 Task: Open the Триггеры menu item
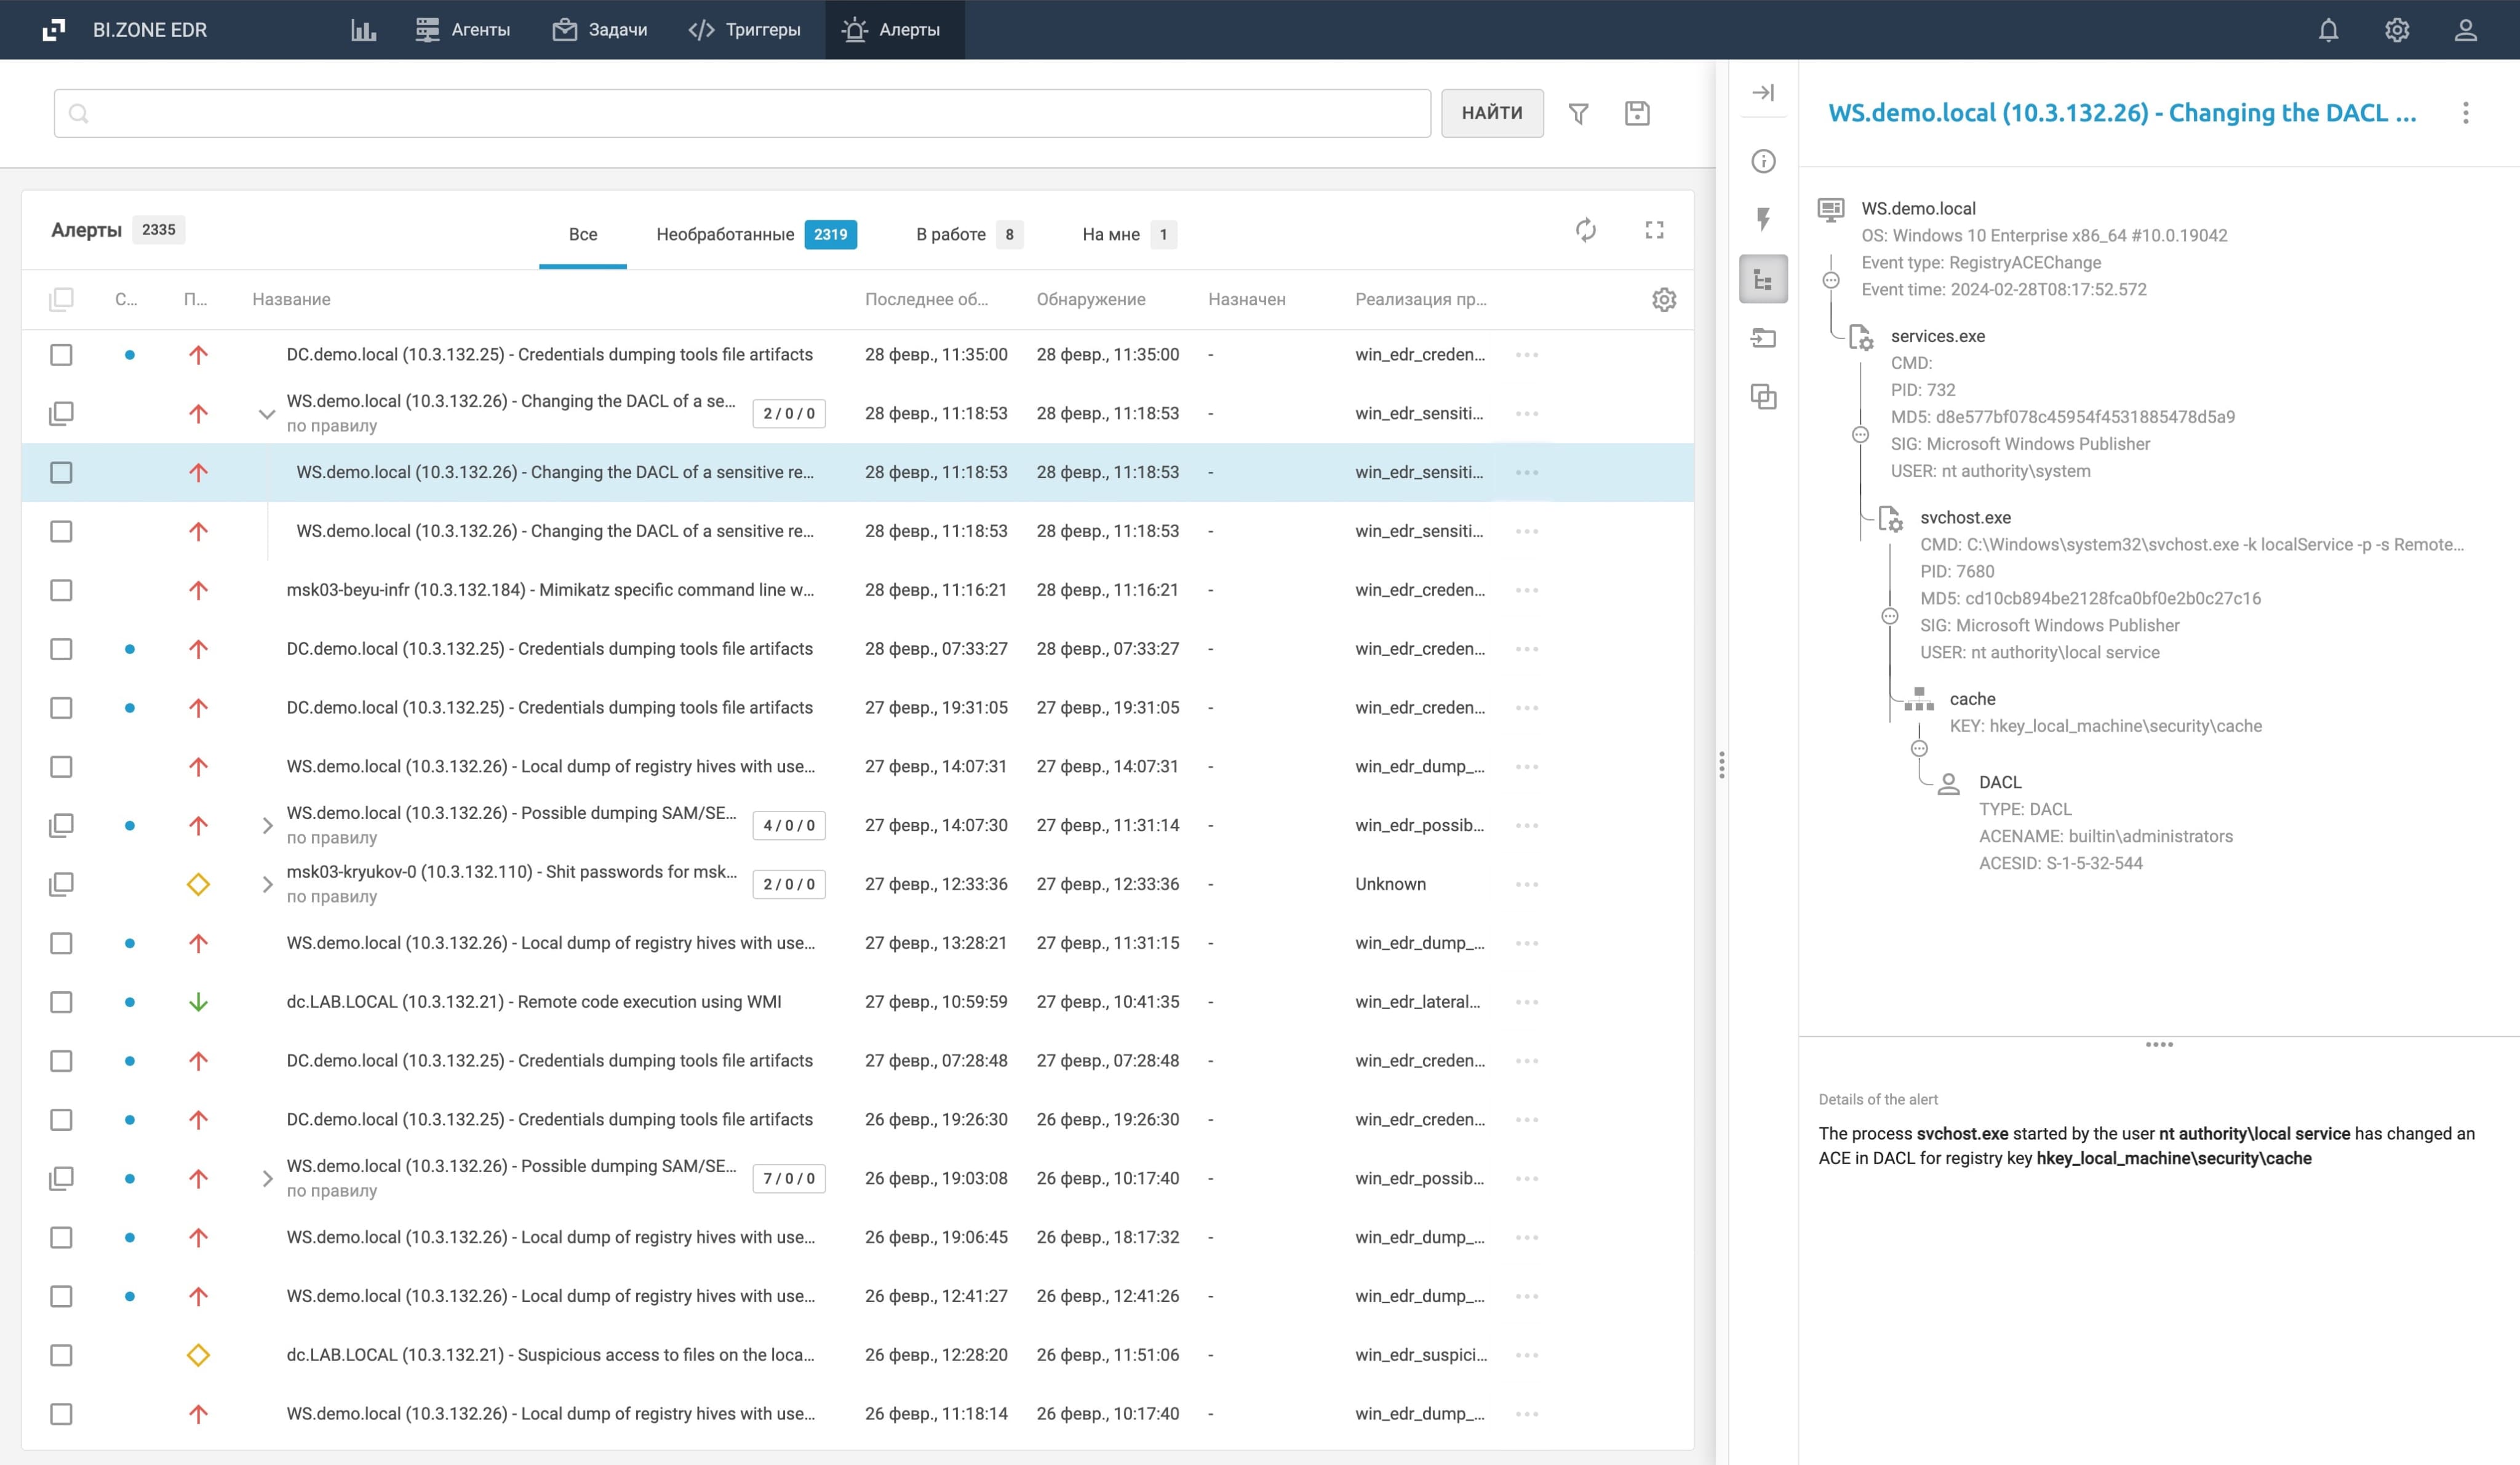click(x=744, y=30)
